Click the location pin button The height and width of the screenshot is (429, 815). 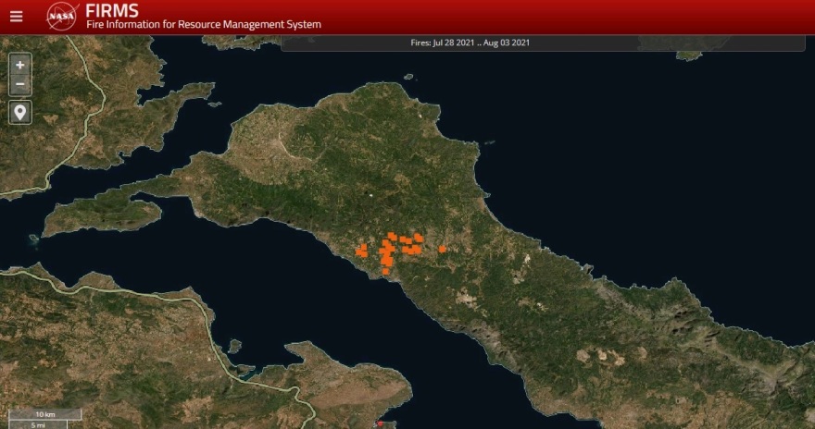click(20, 112)
